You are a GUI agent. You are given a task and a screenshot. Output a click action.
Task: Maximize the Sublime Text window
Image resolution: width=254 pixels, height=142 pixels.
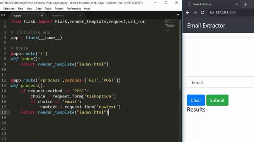[x=166, y=3]
